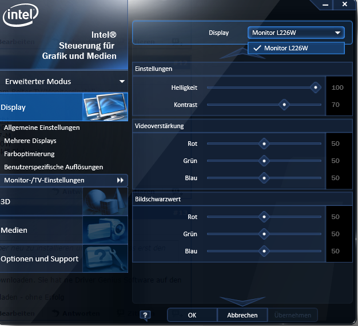Image resolution: width=358 pixels, height=326 pixels.
Task: Minimize the Intel control panel window
Action: point(325,5)
